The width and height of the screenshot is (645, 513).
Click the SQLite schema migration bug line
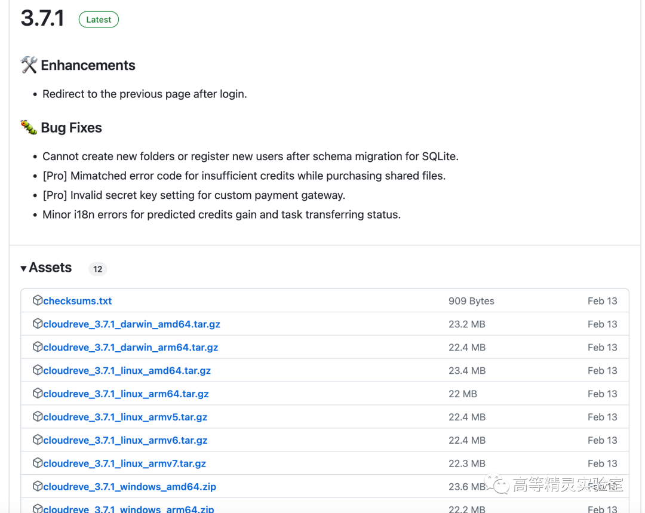[250, 156]
